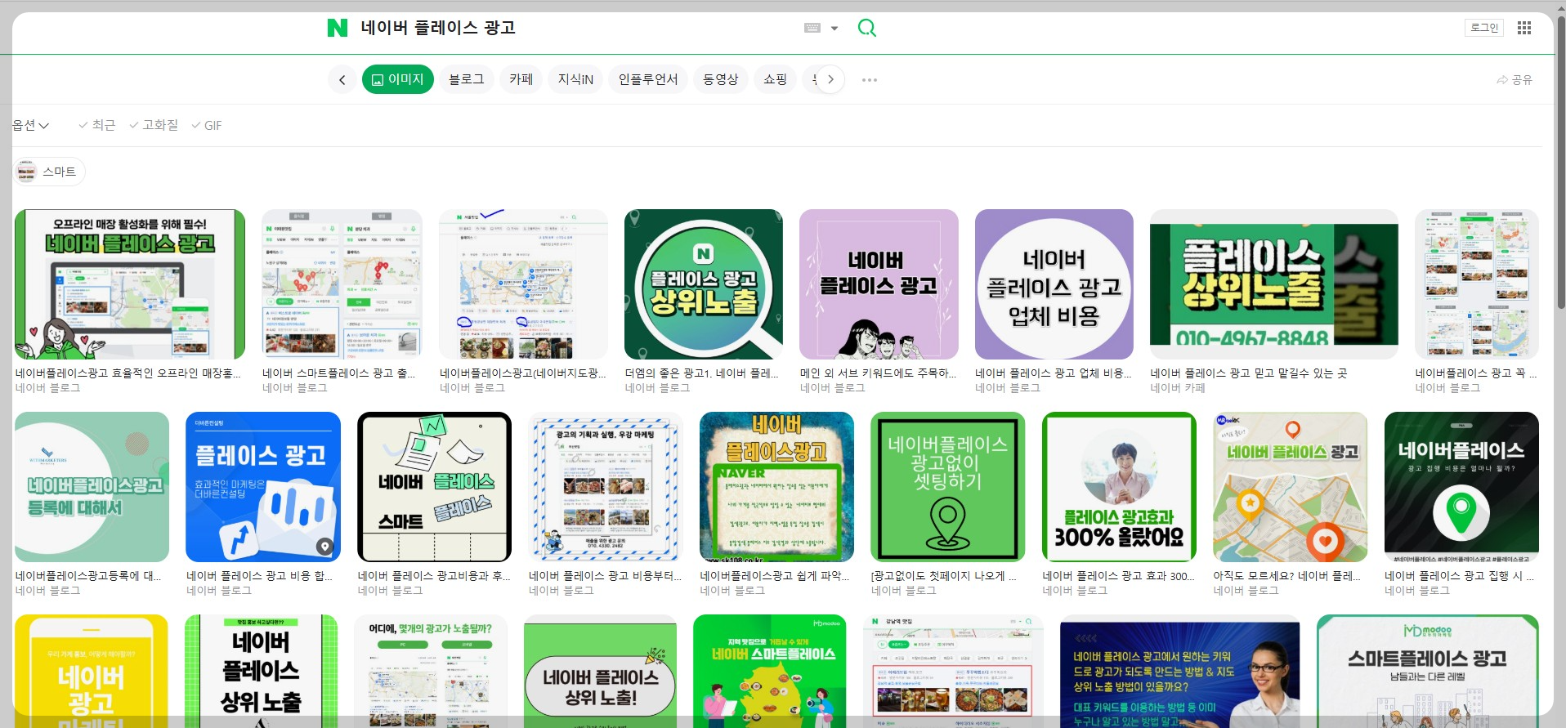Click the green search magnifier icon
Screen dimensions: 1566x728
867,28
